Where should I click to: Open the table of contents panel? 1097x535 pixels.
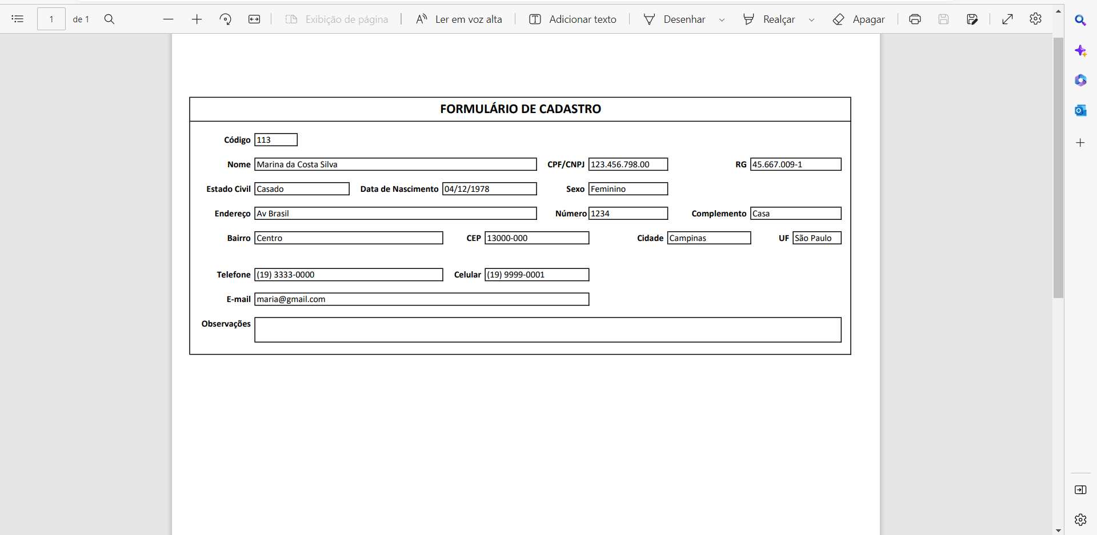coord(18,19)
